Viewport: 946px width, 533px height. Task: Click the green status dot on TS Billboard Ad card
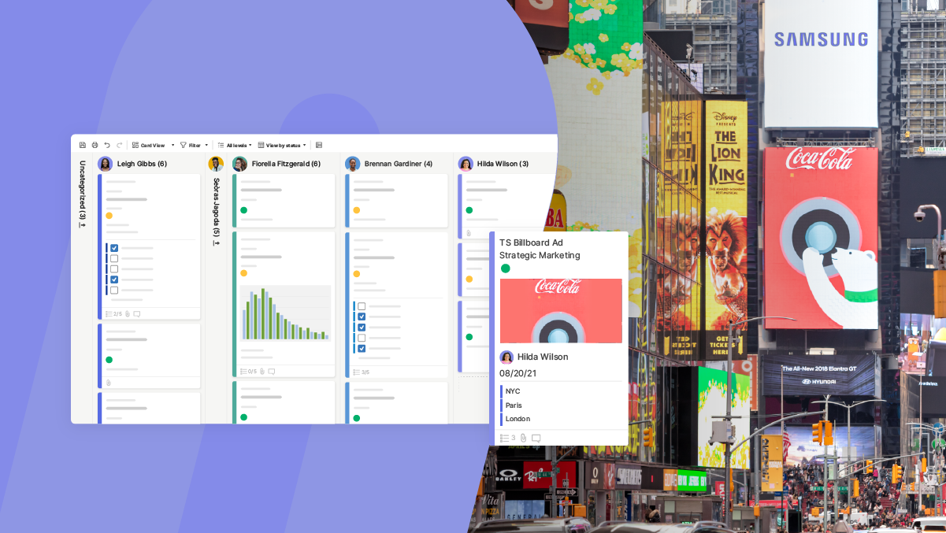coord(505,268)
